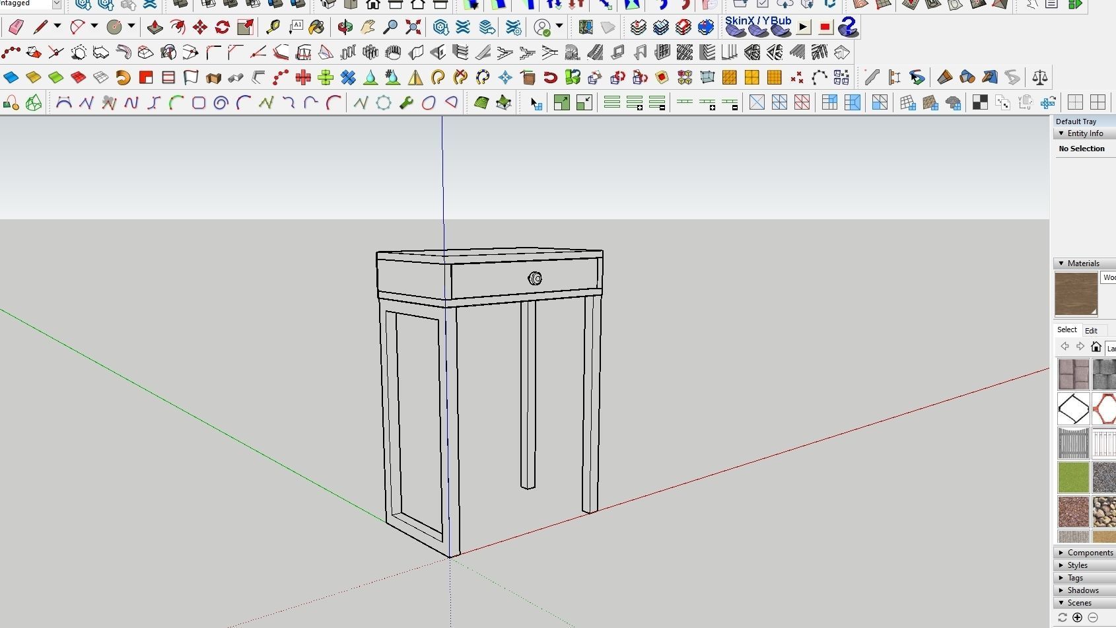Click the blue X cross icon
This screenshot has height=628, width=1116.
point(348,77)
